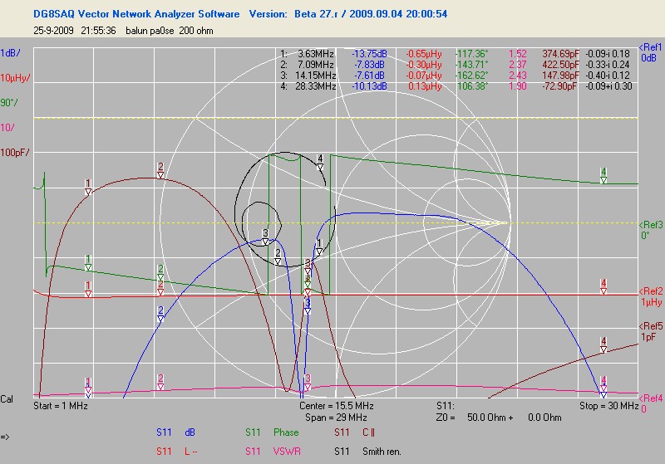This screenshot has height=464, width=665.
Task: Click the 'Span = 29 MHz' label
Action: point(336,418)
